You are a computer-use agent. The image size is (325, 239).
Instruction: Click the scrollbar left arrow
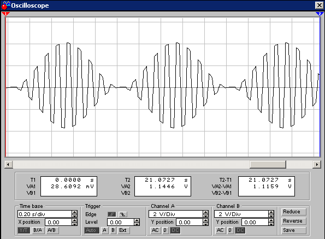pos(8,165)
